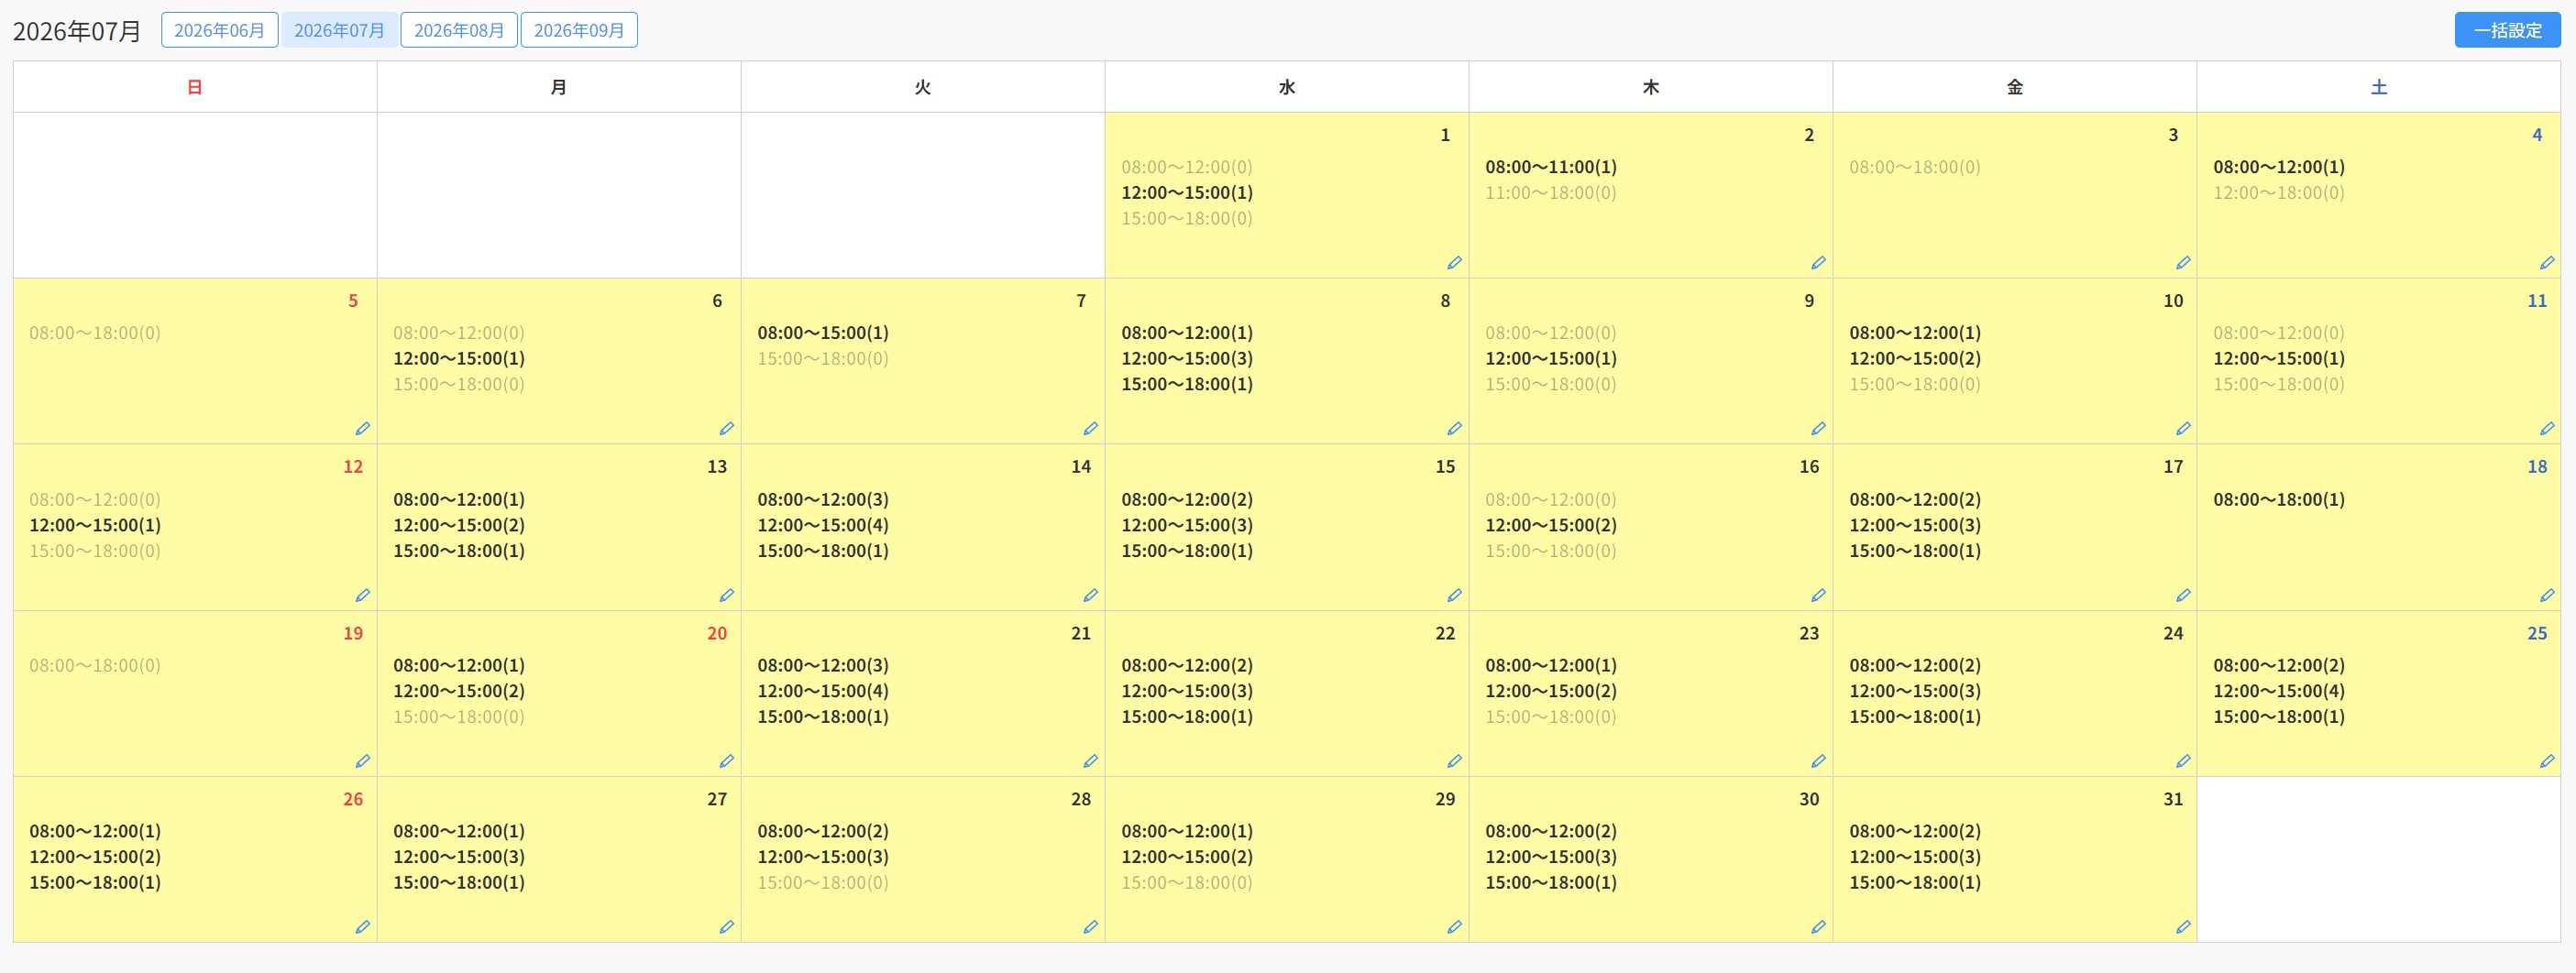
Task: Click the edit pencil on July 10
Action: [2183, 429]
